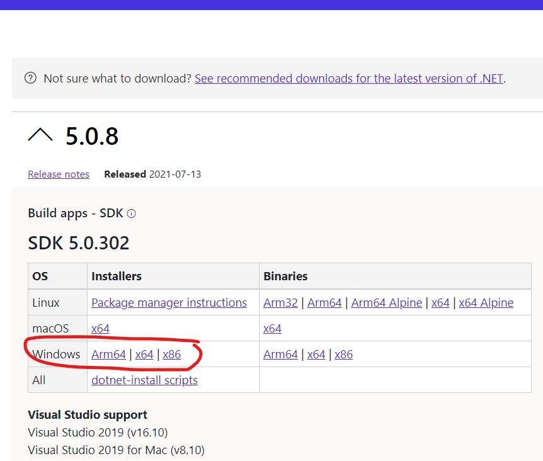
Task: Click the Visual Studio support heading
Action: [88, 414]
